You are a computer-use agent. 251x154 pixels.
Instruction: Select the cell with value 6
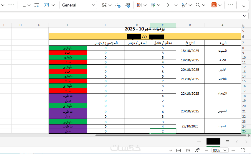[163, 112]
